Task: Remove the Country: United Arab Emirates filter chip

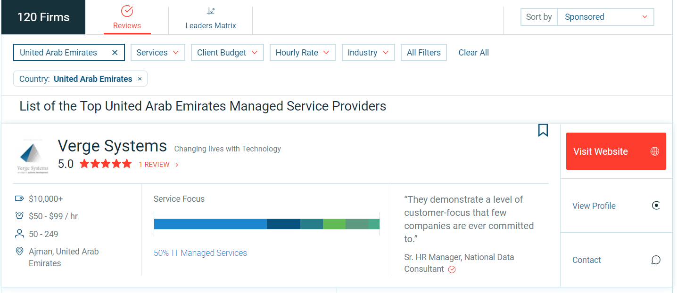Action: coord(140,79)
